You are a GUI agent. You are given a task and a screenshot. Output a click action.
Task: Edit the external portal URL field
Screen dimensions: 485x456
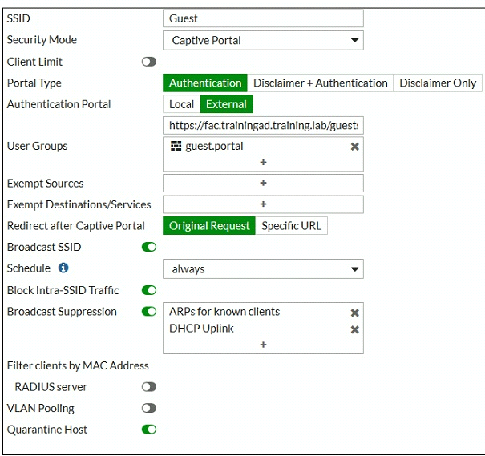pyautogui.click(x=263, y=126)
